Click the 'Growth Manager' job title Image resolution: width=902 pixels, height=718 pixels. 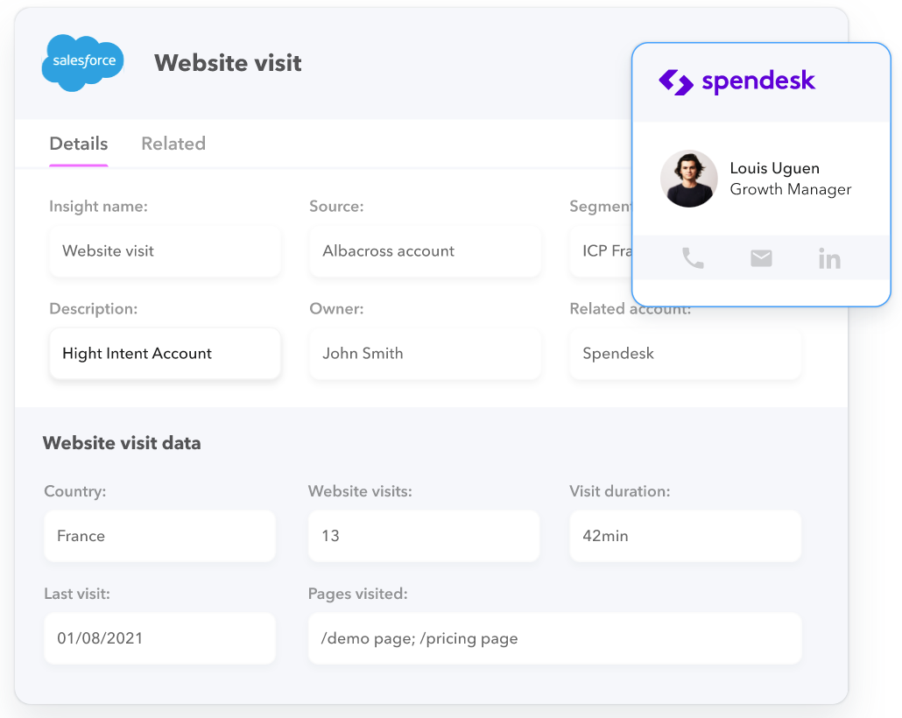[x=791, y=189]
